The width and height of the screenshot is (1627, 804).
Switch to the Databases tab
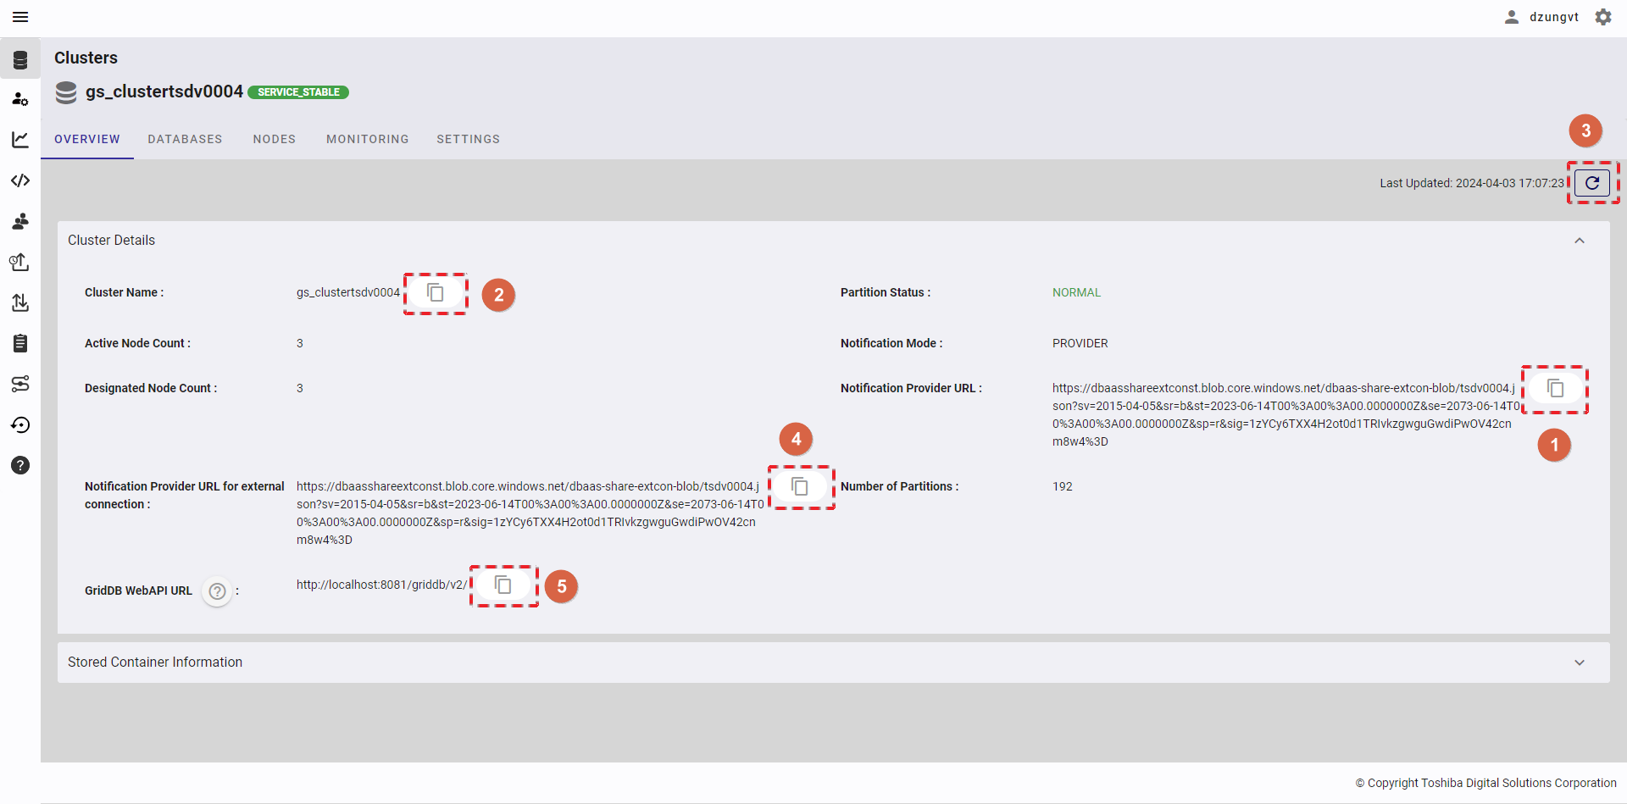185,139
